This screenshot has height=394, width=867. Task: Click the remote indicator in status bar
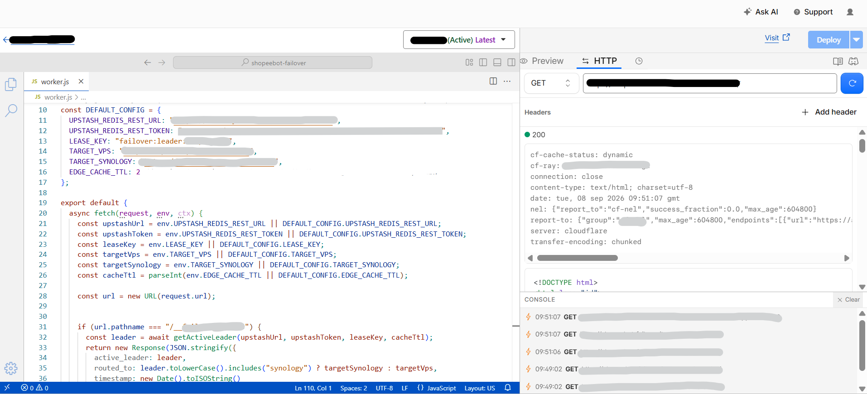tap(7, 388)
